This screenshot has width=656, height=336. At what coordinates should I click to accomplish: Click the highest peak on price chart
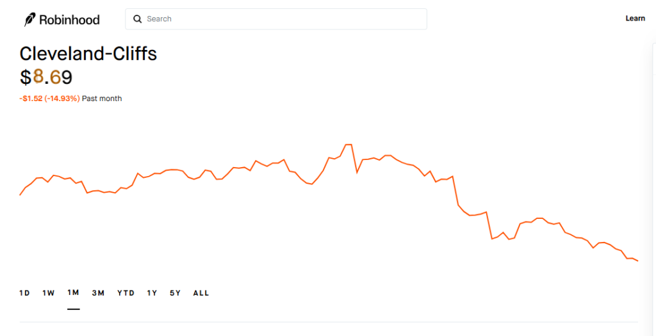coord(348,145)
